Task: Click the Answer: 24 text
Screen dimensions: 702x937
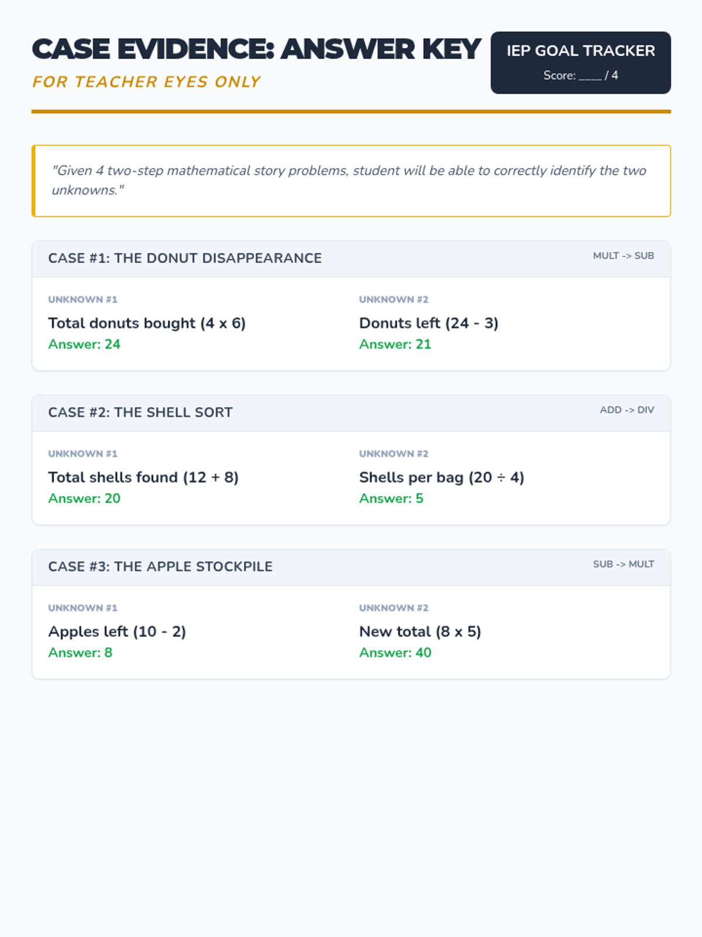Action: pyautogui.click(x=84, y=344)
